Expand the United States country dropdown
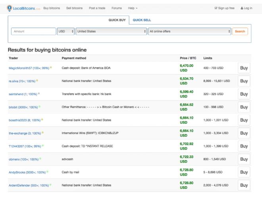This screenshot has height=198, width=262. [x=112, y=31]
